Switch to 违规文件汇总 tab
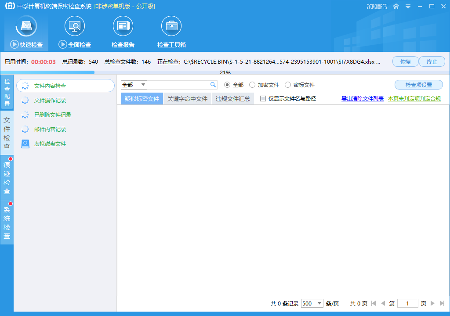 click(x=233, y=99)
